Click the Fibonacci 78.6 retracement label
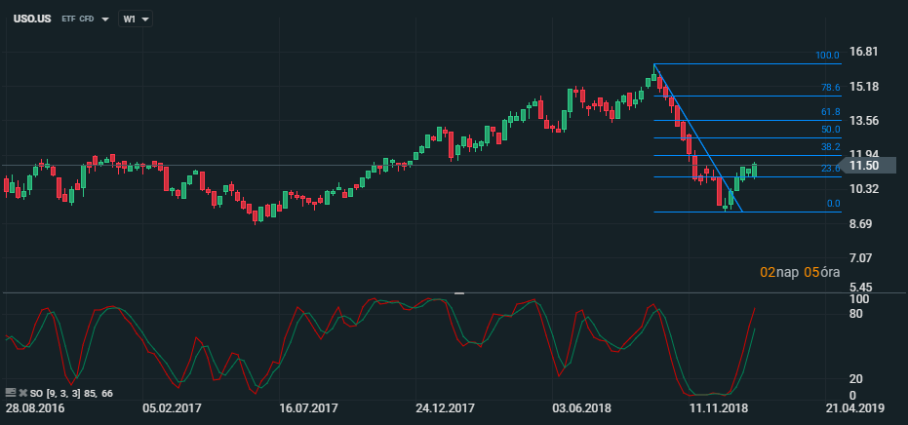 [830, 88]
